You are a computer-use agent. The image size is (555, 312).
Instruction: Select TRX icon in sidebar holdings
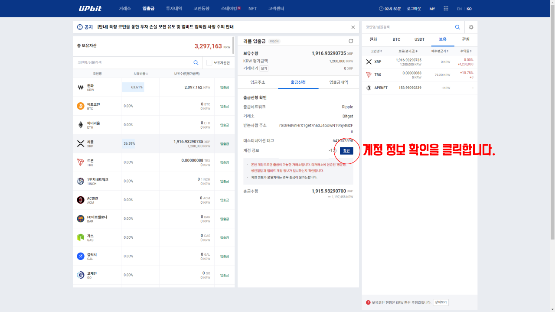[x=369, y=75]
